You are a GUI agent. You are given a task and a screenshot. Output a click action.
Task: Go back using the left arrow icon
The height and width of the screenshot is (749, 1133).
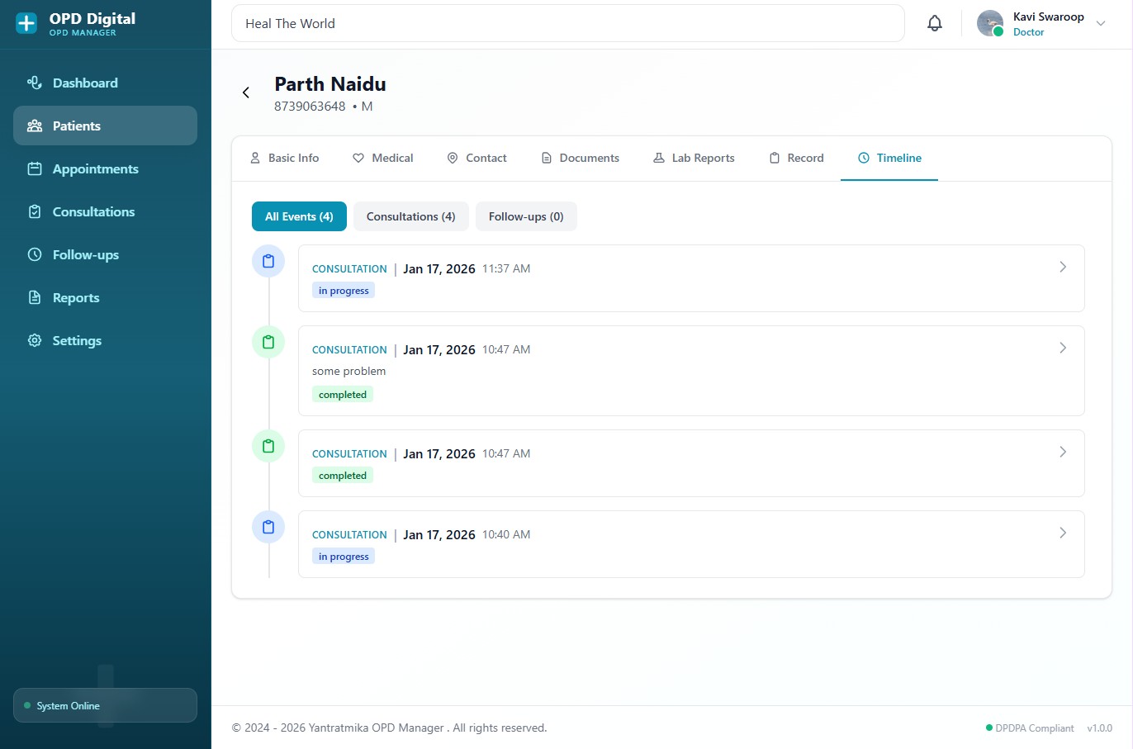246,92
